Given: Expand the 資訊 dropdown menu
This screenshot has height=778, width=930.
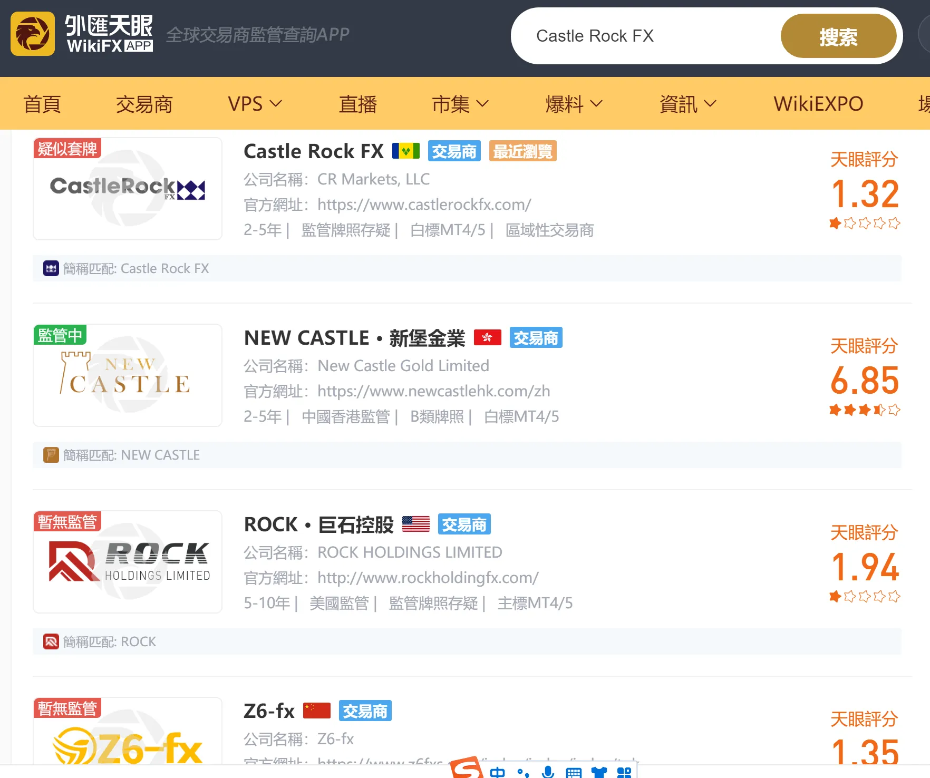Looking at the screenshot, I should 688,104.
